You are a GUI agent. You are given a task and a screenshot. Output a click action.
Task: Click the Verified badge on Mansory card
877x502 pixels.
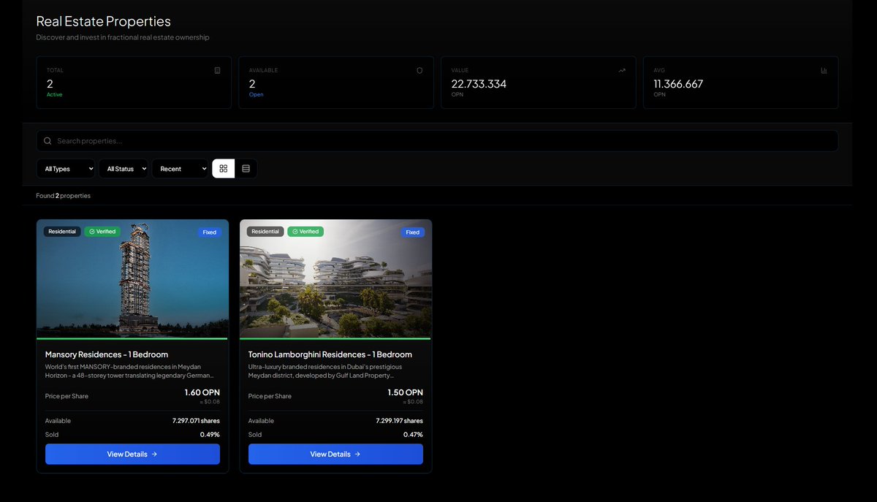(x=102, y=232)
